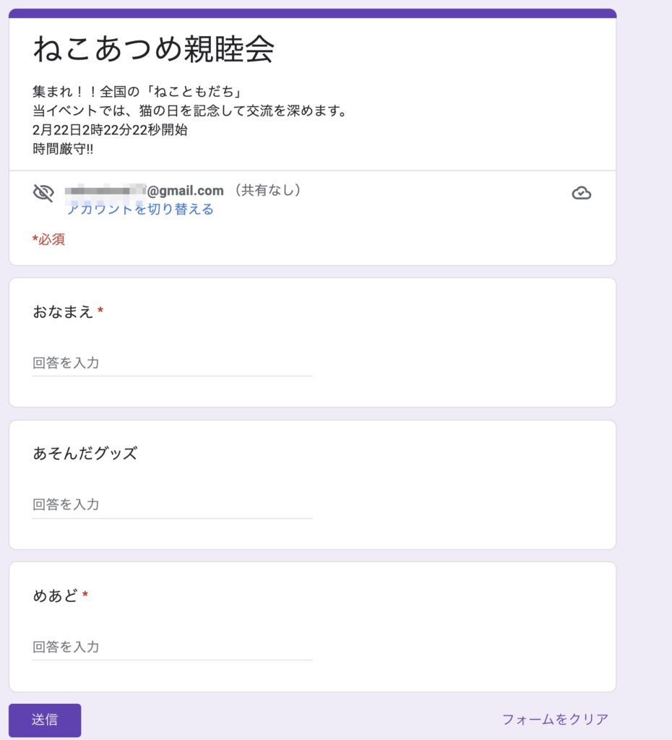Click the red *必須 notice
The image size is (672, 740).
point(48,239)
